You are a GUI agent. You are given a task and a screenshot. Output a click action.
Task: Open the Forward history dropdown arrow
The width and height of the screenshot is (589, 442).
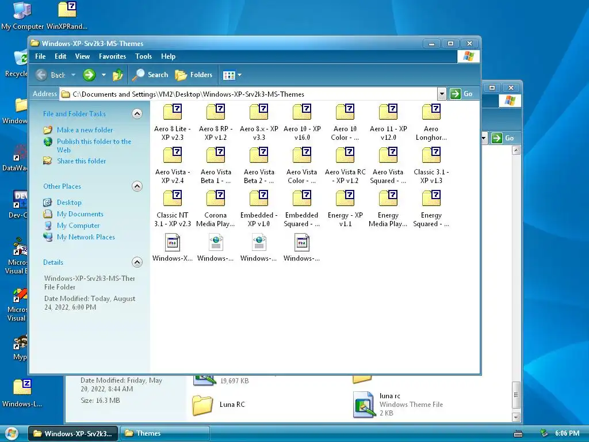pyautogui.click(x=104, y=75)
